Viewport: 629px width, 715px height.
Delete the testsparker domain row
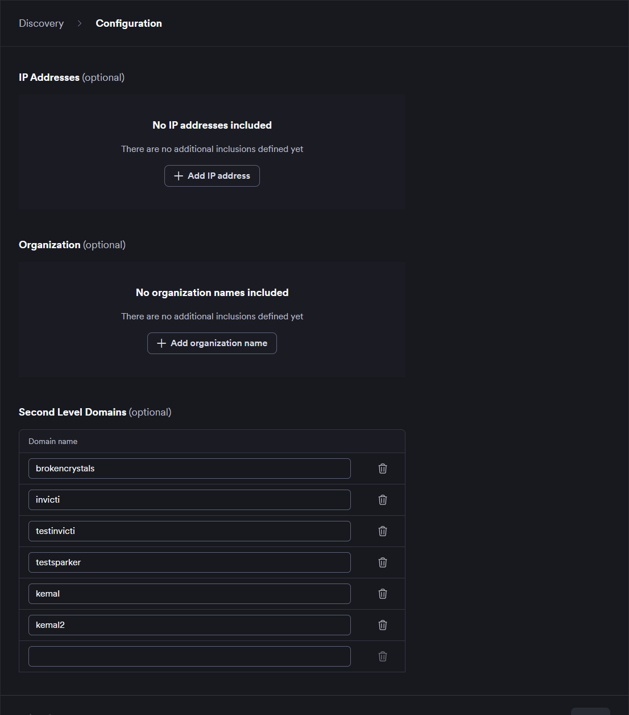coord(383,562)
